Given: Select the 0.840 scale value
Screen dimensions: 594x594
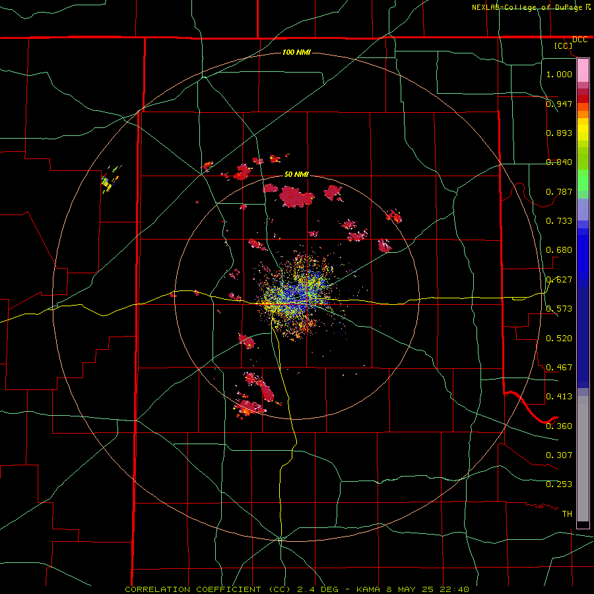Looking at the screenshot, I should pyautogui.click(x=559, y=162).
